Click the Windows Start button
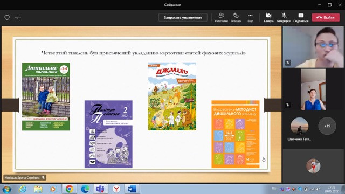 point(7,189)
